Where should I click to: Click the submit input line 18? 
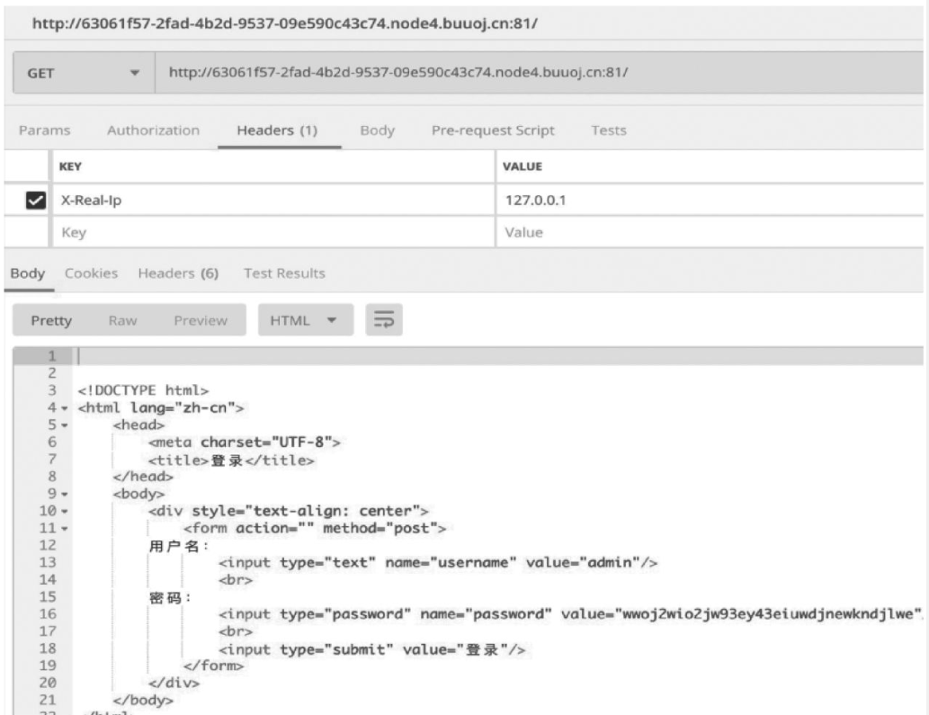click(372, 650)
